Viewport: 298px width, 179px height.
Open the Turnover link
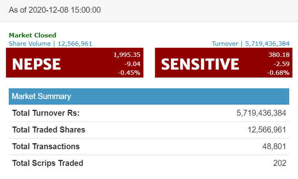[x=251, y=44]
